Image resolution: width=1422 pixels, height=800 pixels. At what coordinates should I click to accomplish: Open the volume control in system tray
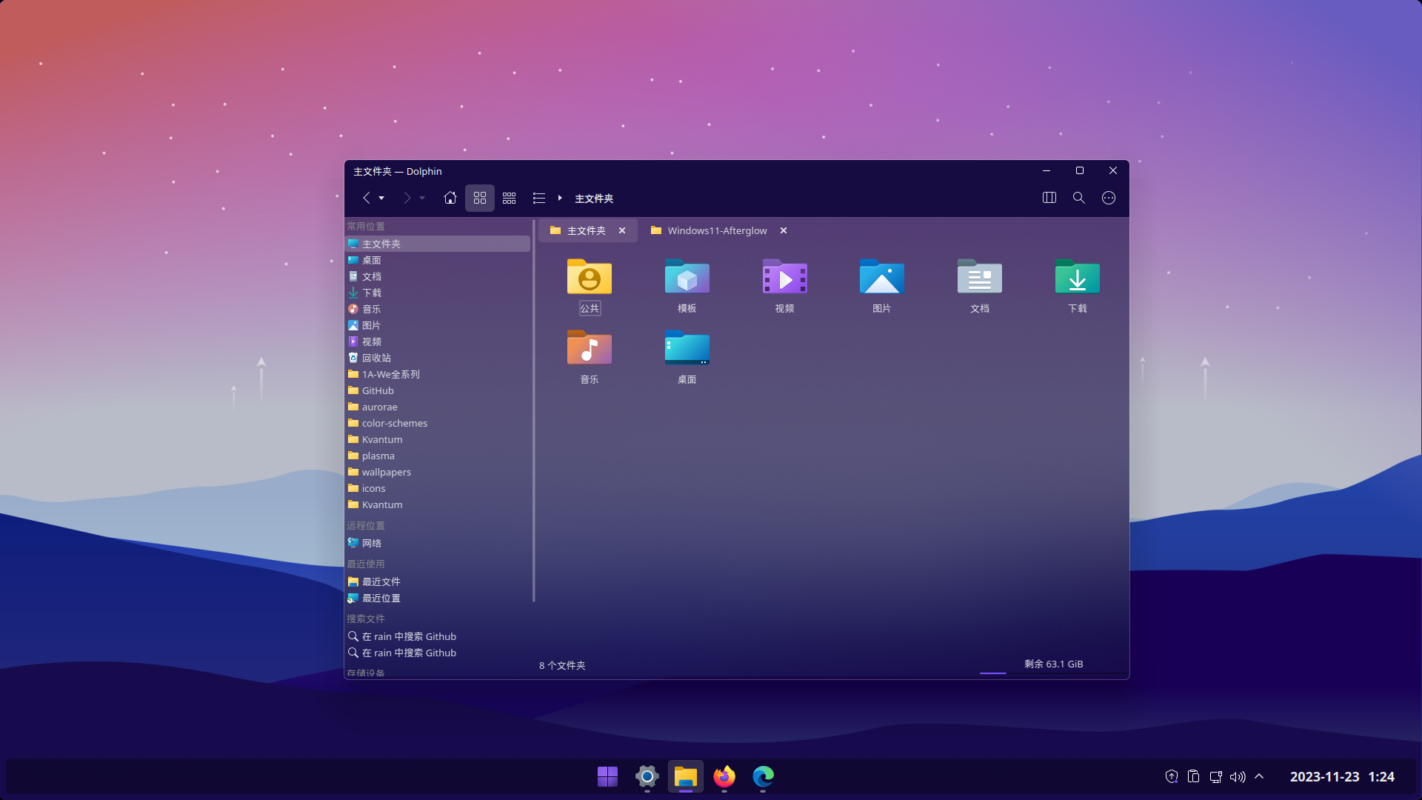1237,776
